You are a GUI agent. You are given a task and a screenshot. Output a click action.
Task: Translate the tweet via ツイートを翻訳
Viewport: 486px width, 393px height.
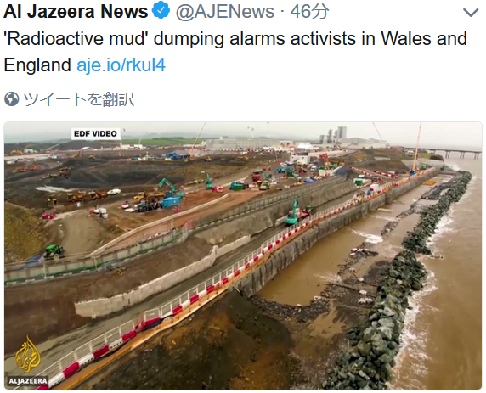click(x=79, y=99)
